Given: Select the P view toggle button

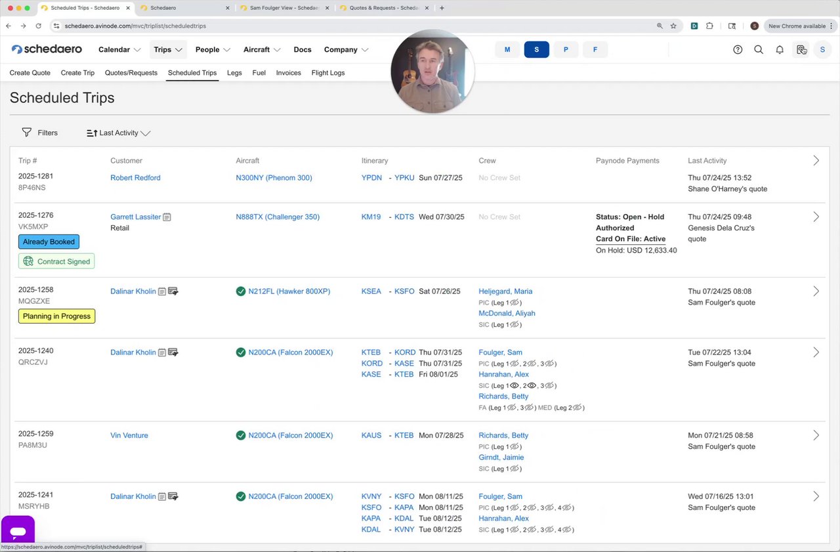Looking at the screenshot, I should pos(566,50).
